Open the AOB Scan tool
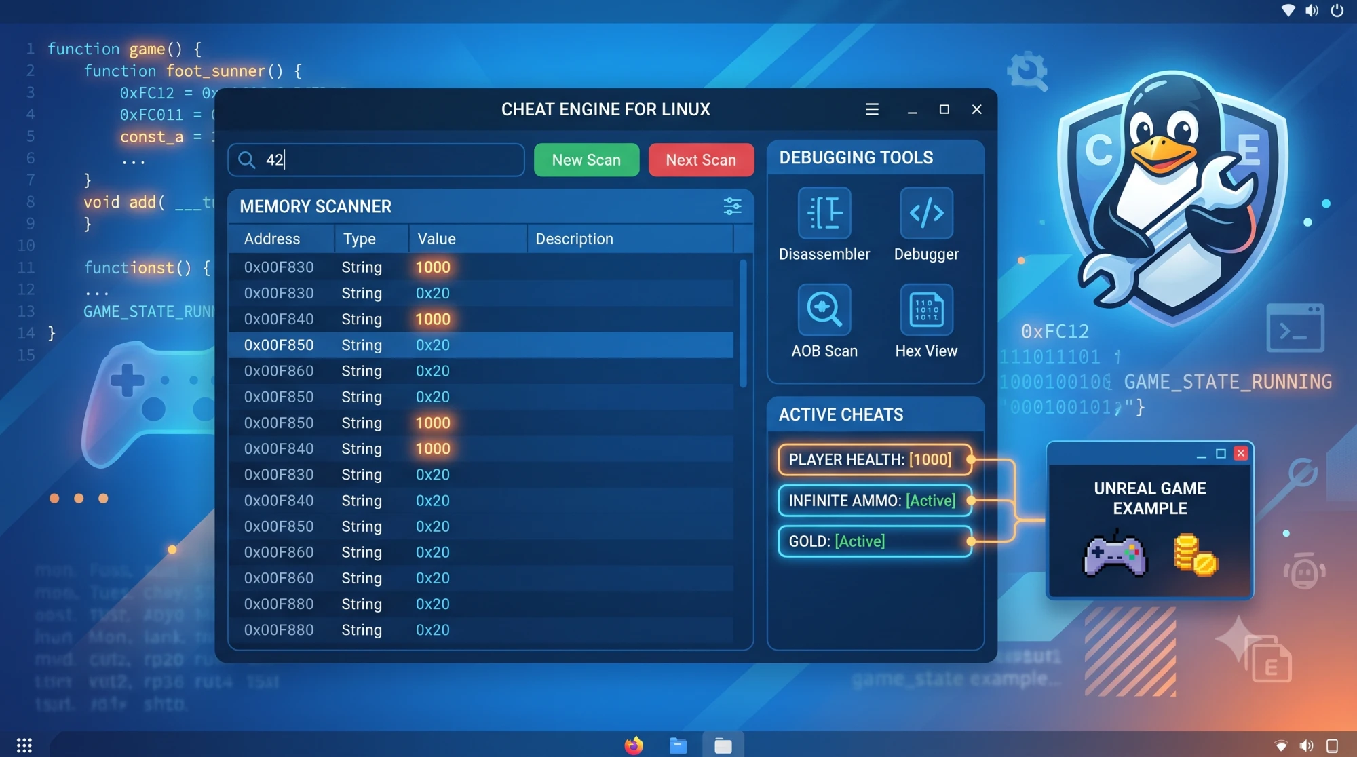The height and width of the screenshot is (757, 1357). [x=824, y=309]
